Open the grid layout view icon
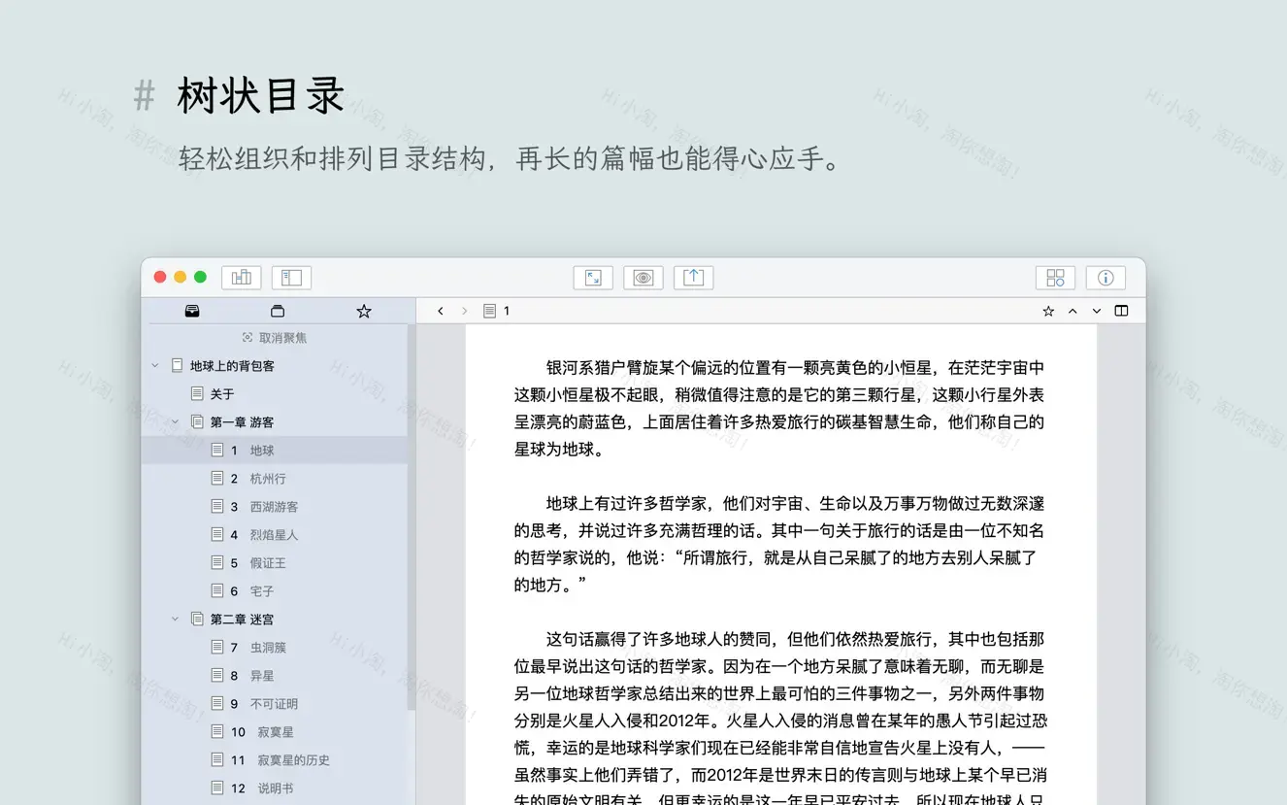Screen dimensions: 1287x805 coord(1055,277)
